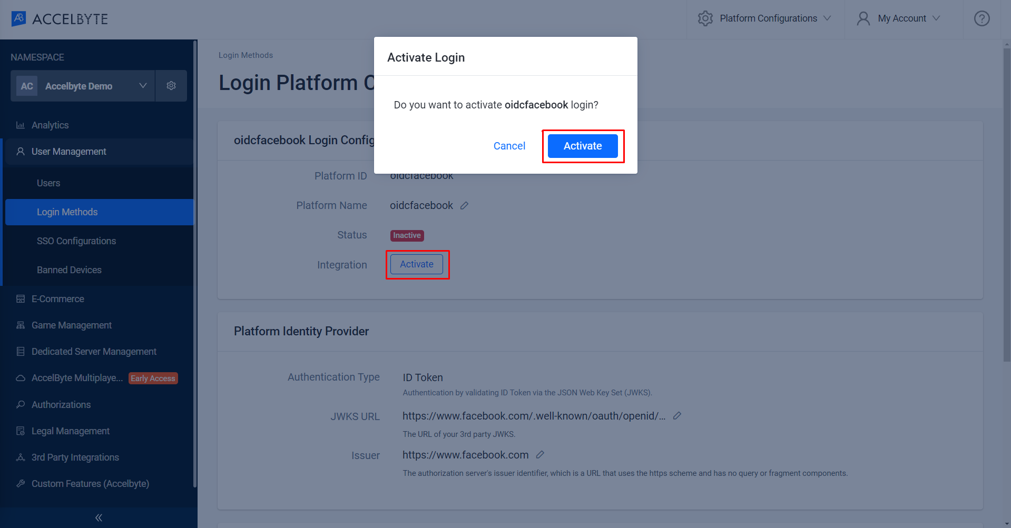Edit Platform Name pencil icon
Viewport: 1011px width, 528px height.
pos(464,205)
